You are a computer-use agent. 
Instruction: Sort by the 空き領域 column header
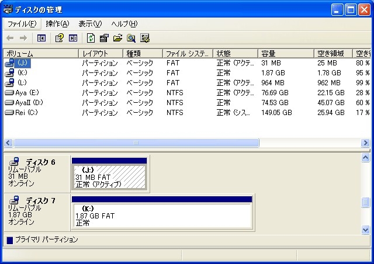[333, 53]
